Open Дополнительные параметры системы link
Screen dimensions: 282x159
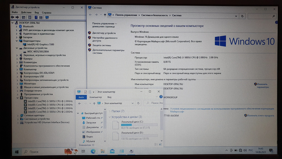[x=108, y=51]
